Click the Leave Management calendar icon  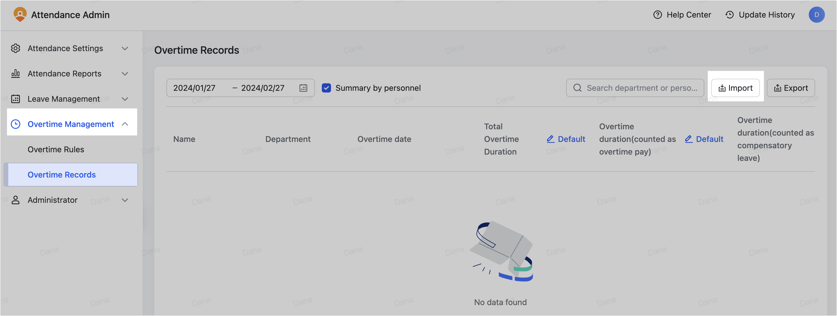[16, 99]
